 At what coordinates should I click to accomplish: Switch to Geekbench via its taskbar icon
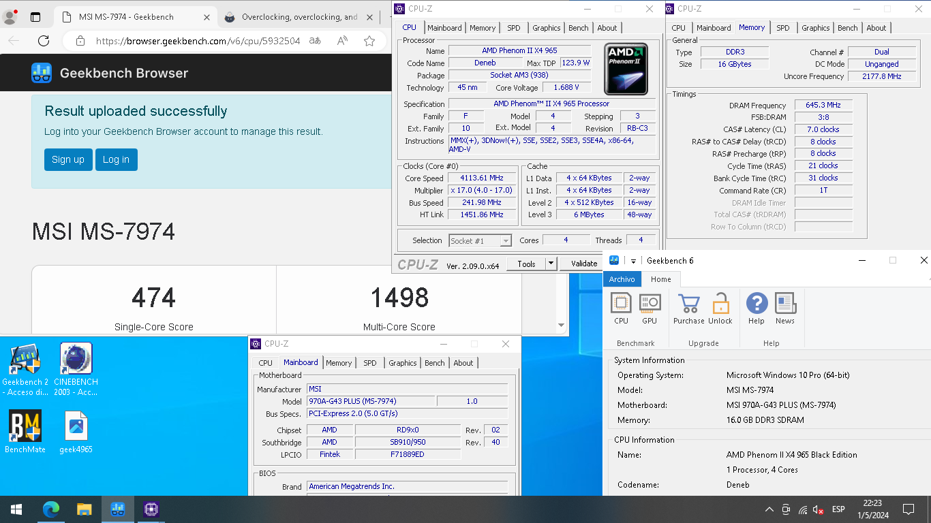[x=117, y=509]
